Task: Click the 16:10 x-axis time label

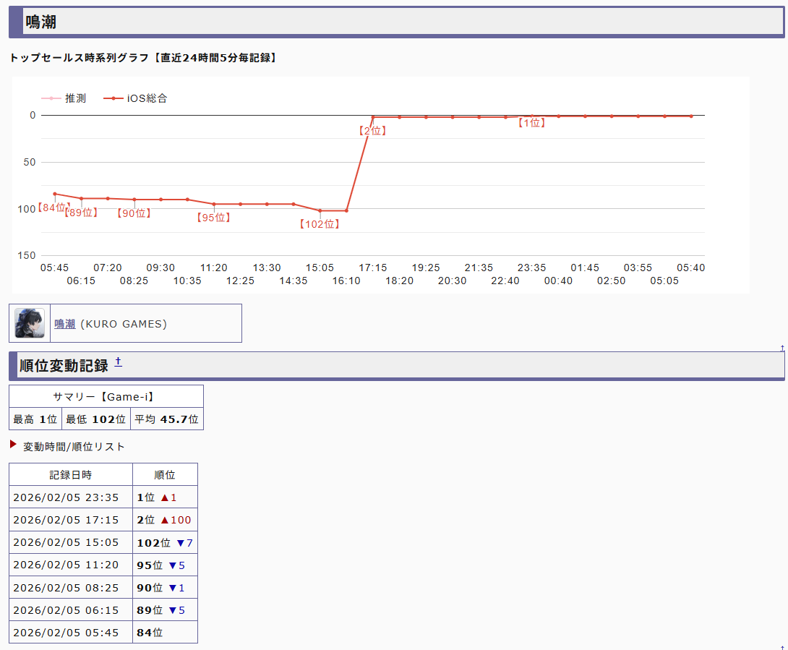Action: pyautogui.click(x=346, y=281)
